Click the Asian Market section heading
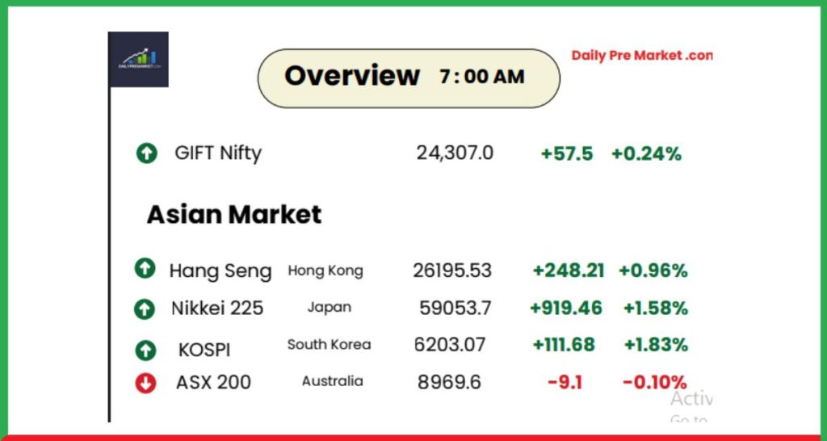 pos(234,214)
